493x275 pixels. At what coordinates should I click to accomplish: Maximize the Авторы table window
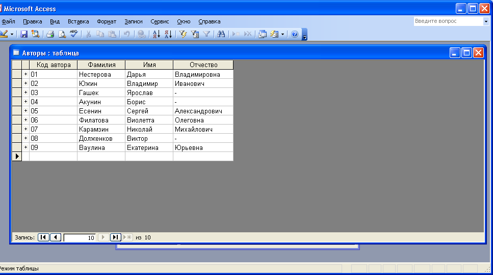pyautogui.click(x=466, y=53)
